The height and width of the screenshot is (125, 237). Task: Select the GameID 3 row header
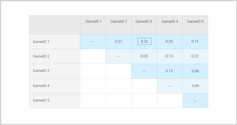(55, 71)
